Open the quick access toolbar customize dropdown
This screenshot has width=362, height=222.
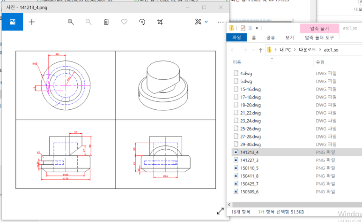(x=257, y=28)
